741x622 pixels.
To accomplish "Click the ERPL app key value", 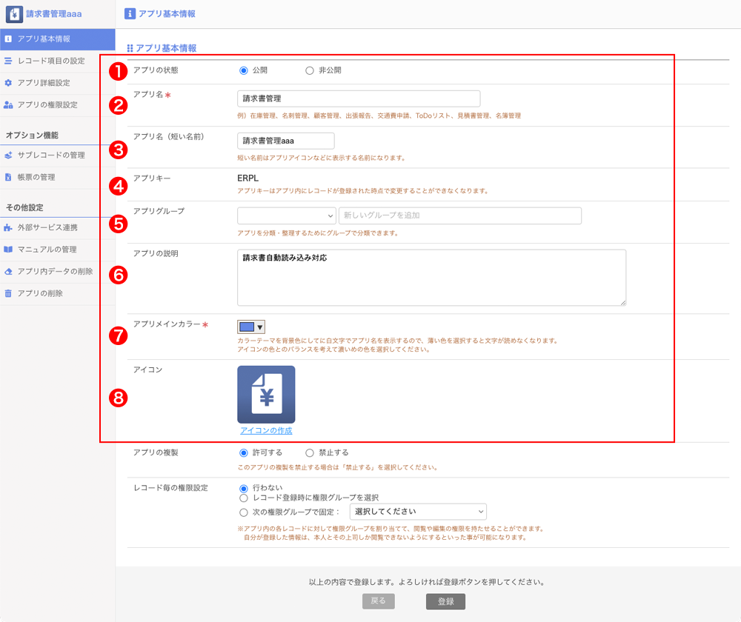I will (247, 178).
